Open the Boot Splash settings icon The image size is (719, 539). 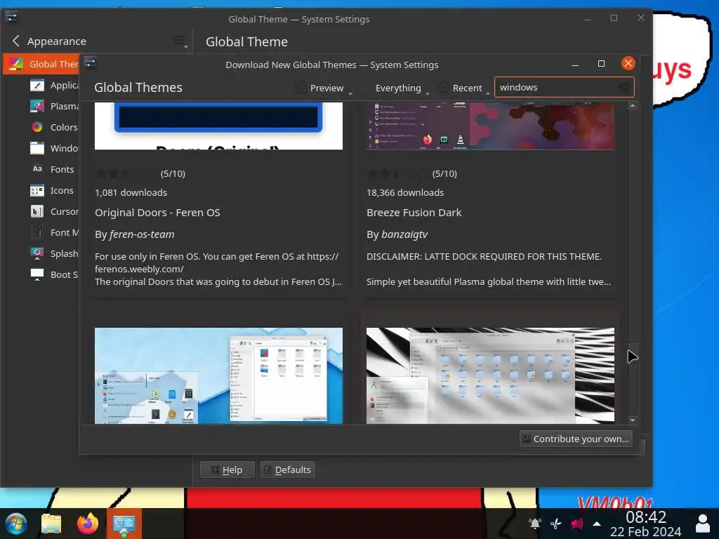[37, 274]
